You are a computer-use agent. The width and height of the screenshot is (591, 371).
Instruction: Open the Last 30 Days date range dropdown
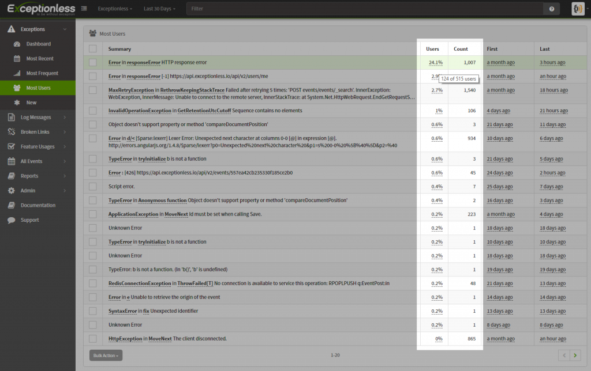tap(159, 9)
